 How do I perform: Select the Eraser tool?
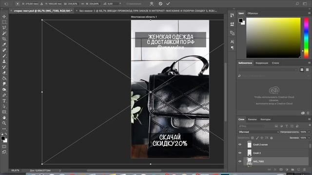pyautogui.click(x=4, y=72)
